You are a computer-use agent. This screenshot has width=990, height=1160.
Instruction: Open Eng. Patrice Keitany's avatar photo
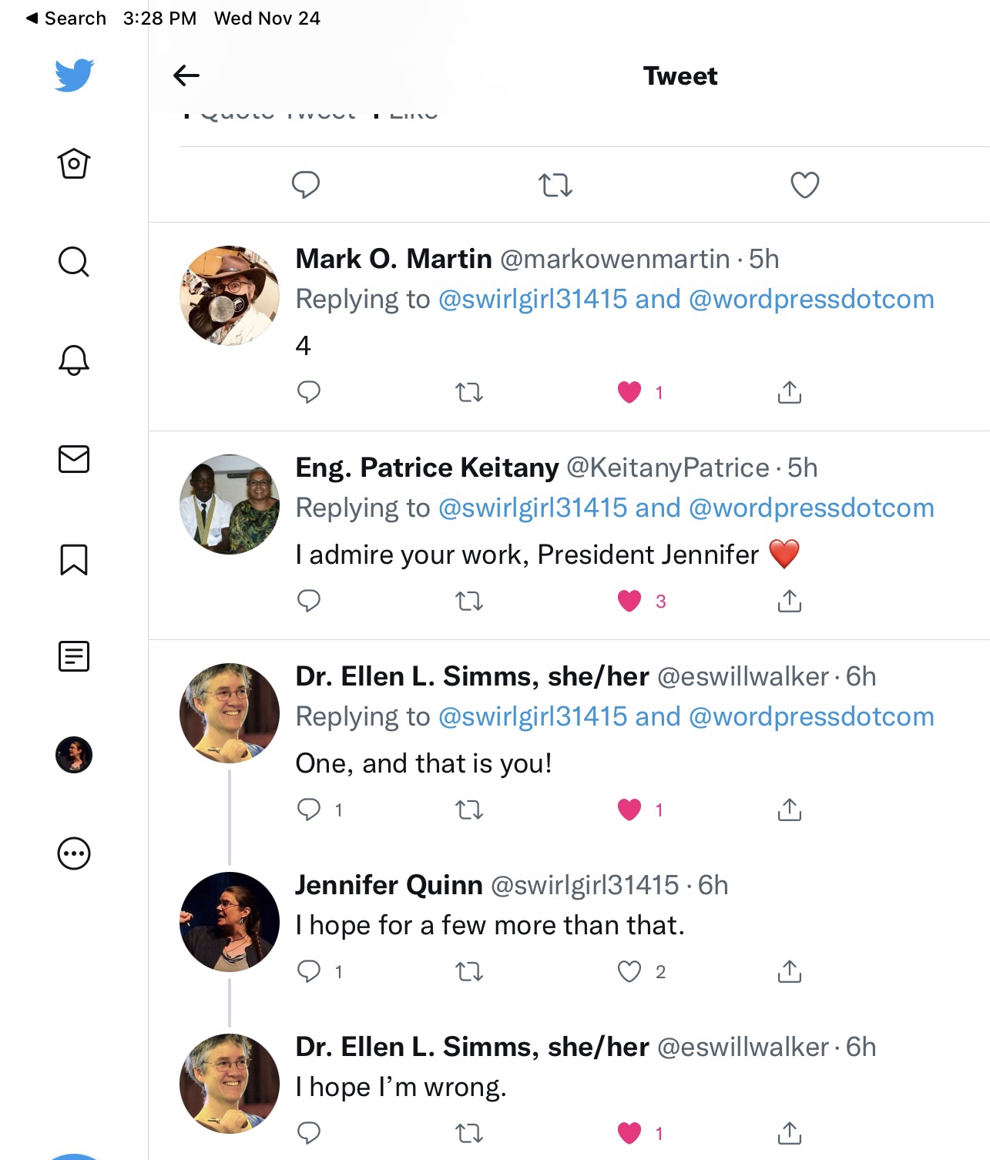click(230, 505)
